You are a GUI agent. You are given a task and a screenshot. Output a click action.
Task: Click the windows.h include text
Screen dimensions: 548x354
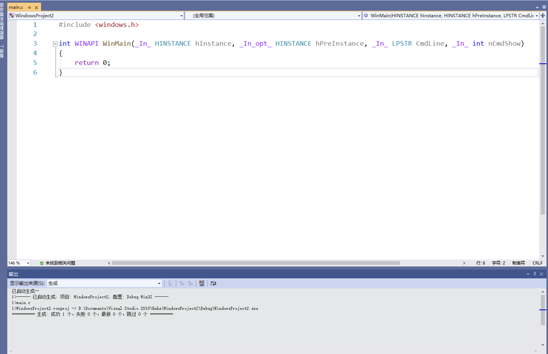pos(117,25)
